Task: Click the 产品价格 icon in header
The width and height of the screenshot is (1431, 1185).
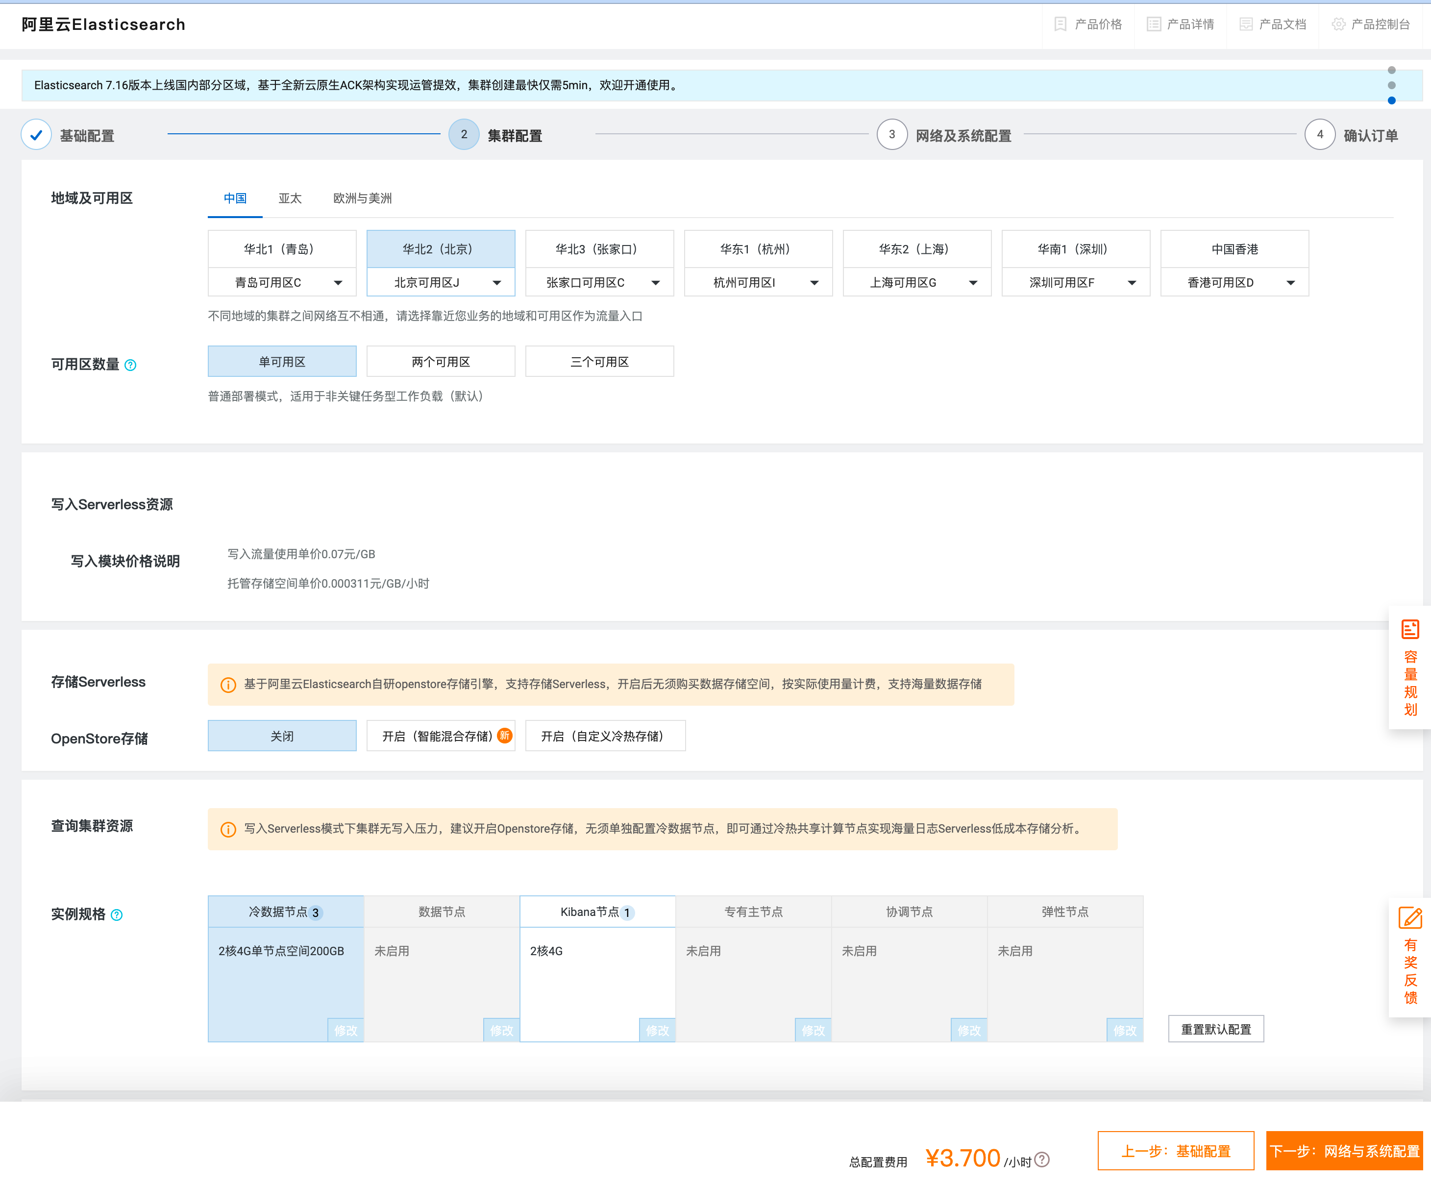Action: 1060,25
